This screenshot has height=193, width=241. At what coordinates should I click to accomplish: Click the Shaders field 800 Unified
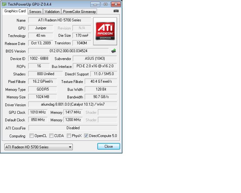click(46, 74)
